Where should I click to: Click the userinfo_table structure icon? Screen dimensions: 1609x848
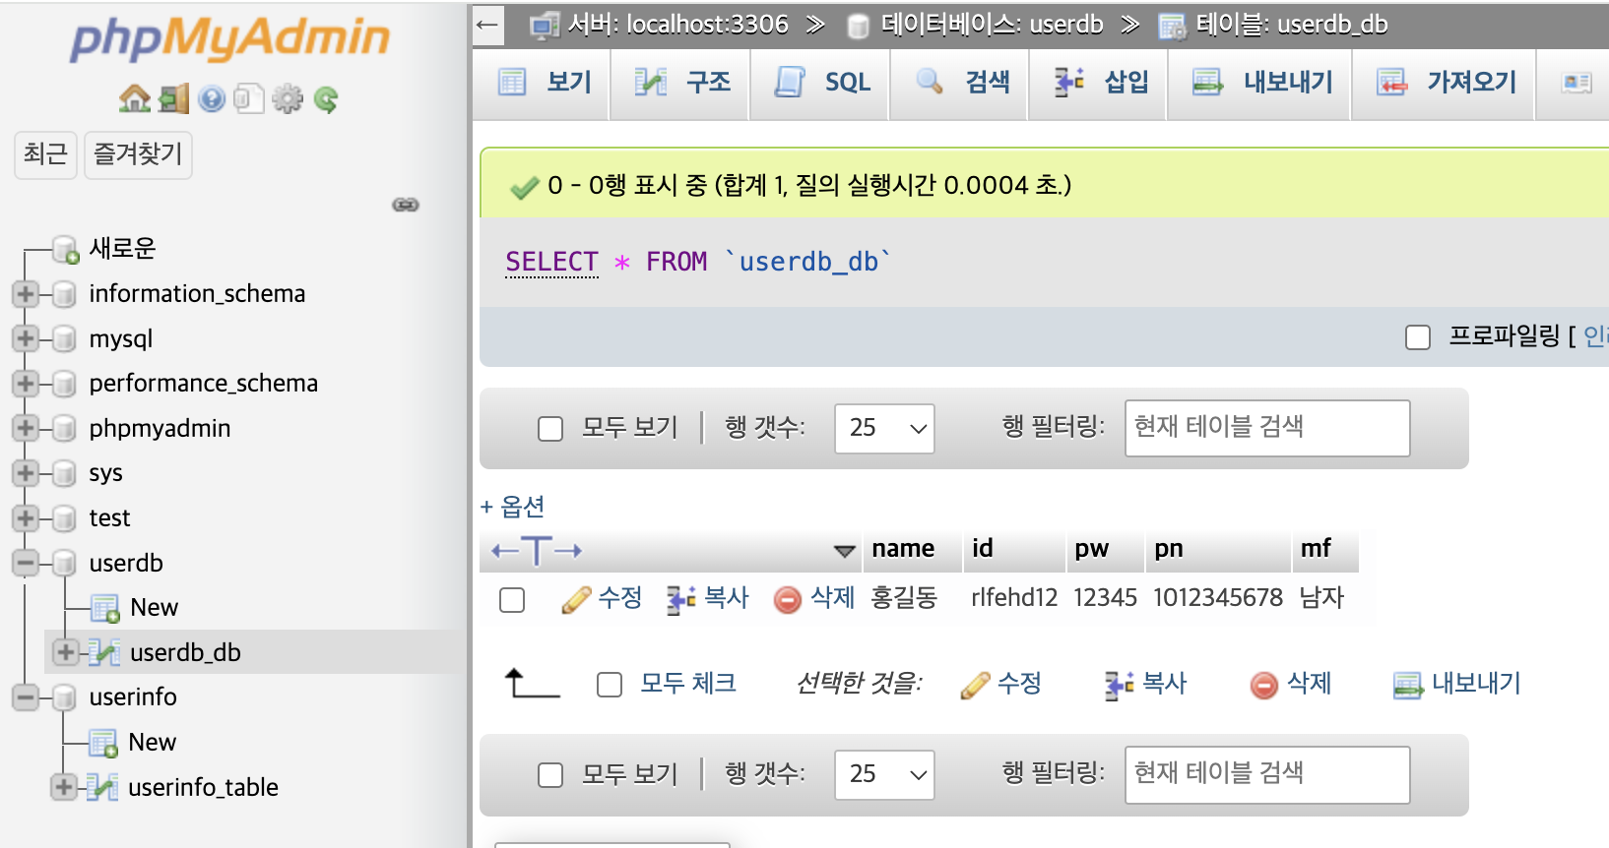pos(102,787)
